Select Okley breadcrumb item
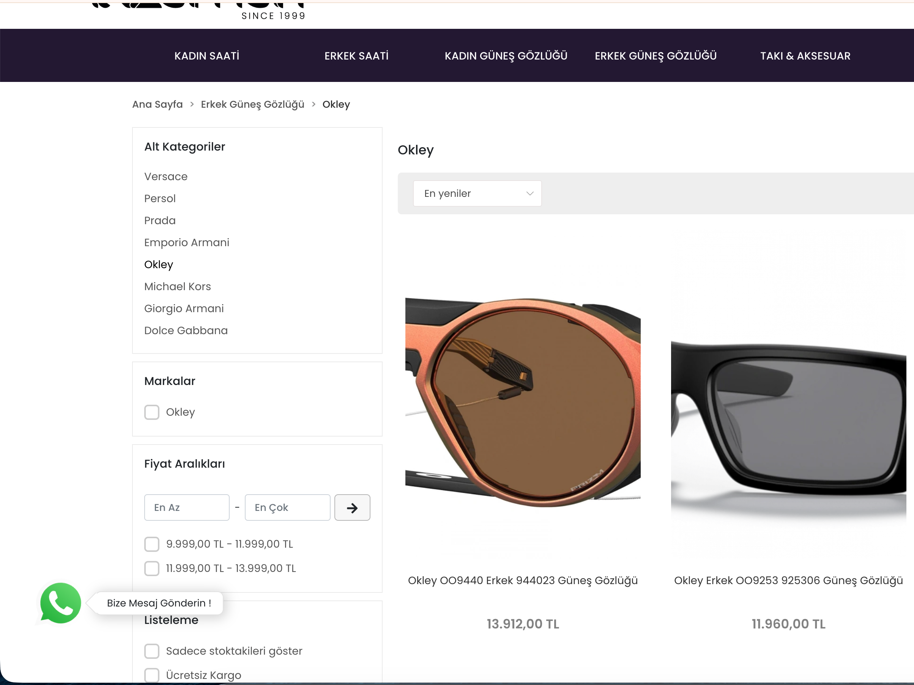 point(336,104)
